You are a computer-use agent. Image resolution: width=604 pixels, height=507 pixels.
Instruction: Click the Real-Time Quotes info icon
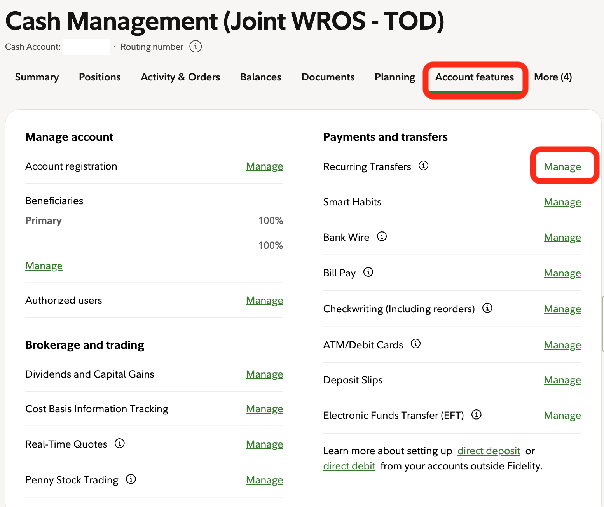pos(120,443)
